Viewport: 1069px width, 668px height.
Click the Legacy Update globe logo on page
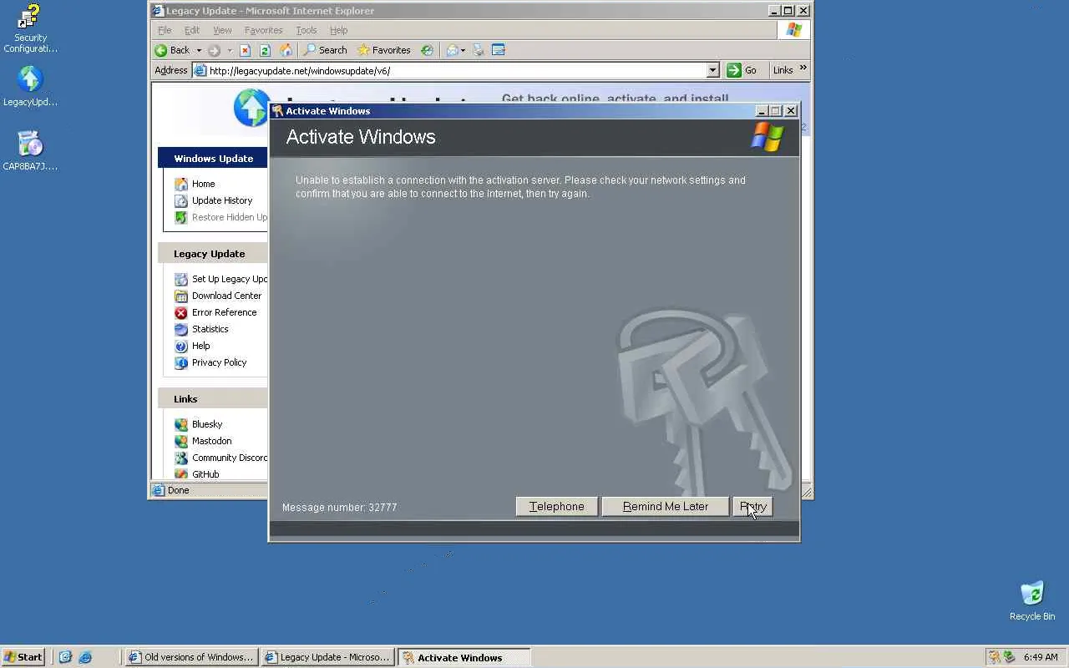(x=251, y=108)
